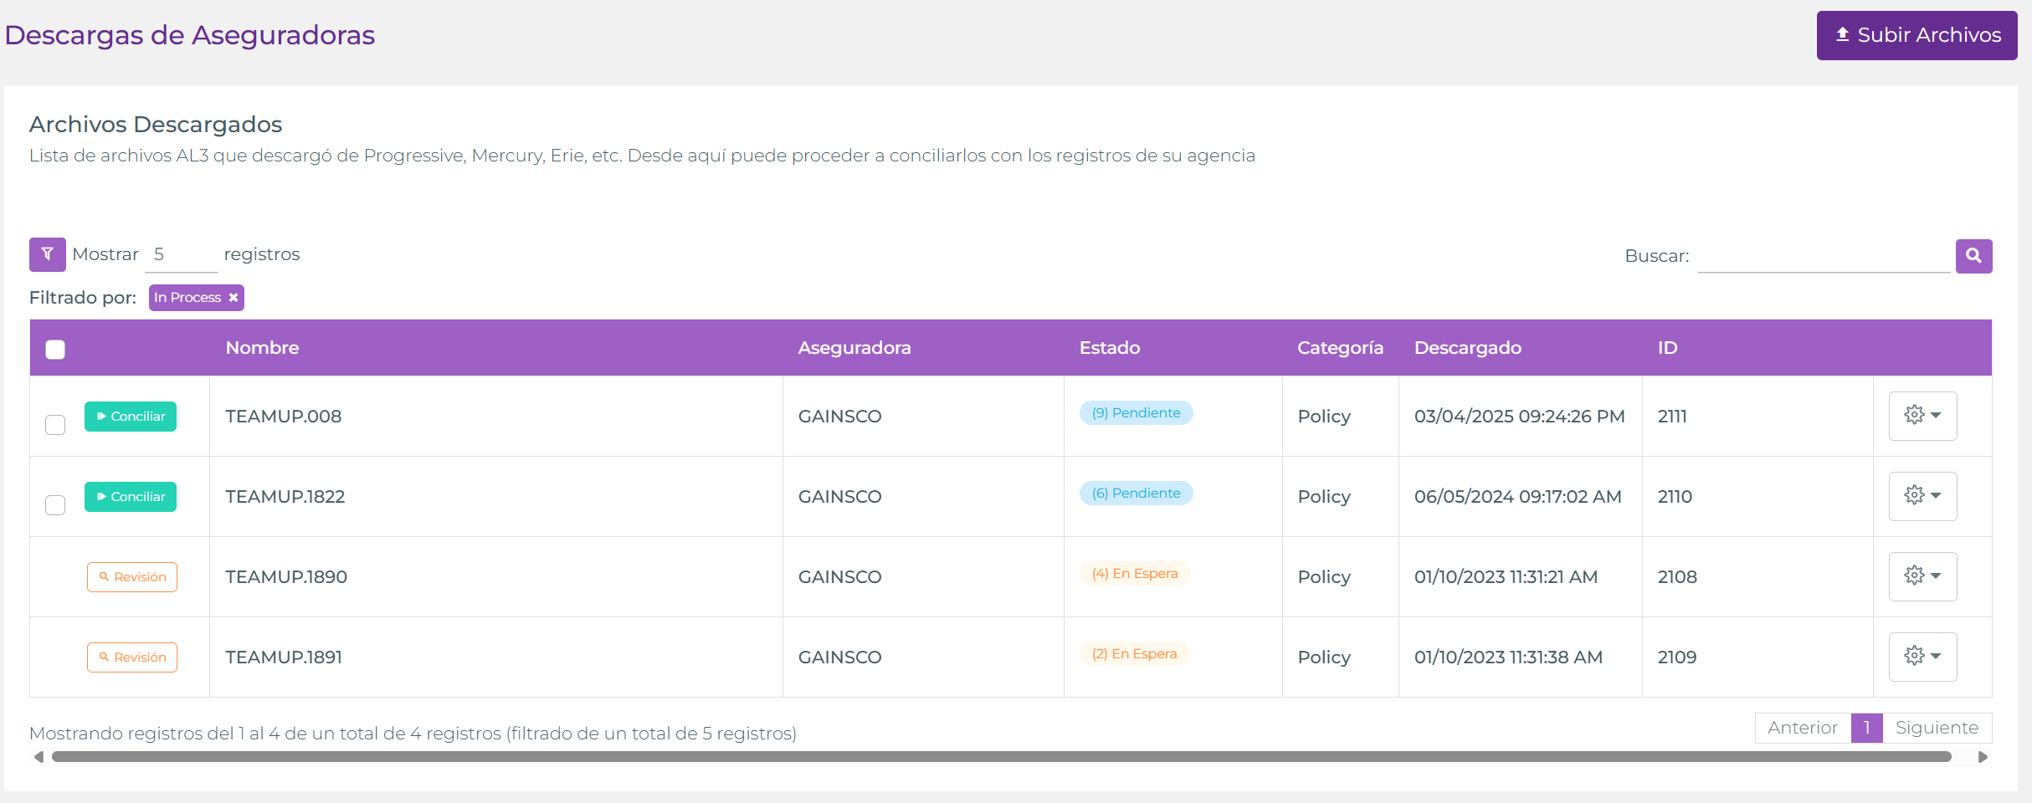2032x803 pixels.
Task: Click Anterior in the pagination controls
Action: coord(1801,728)
